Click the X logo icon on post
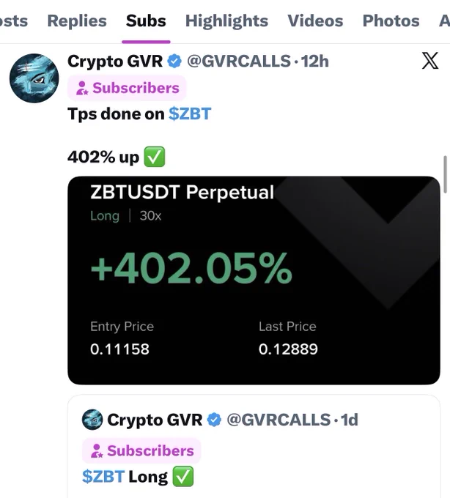Image resolution: width=450 pixels, height=498 pixels. point(430,61)
